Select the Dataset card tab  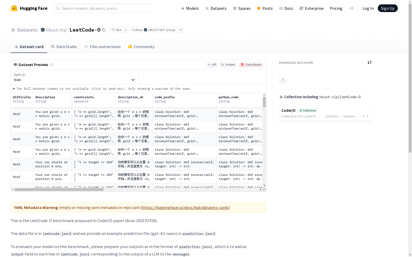coord(29,47)
